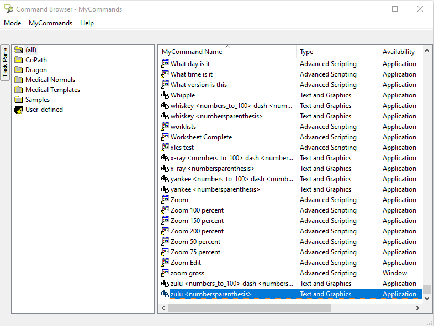The height and width of the screenshot is (326, 434).
Task: Click the text-graphics icon beside Whipple
Action: [165, 95]
